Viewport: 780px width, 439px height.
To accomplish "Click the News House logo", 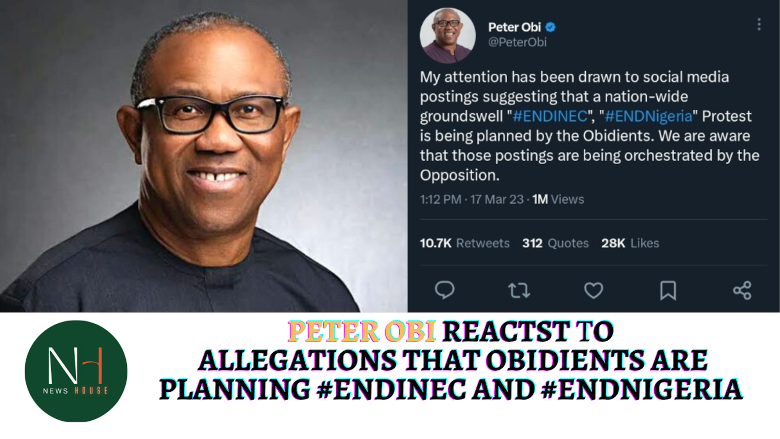I will (76, 371).
